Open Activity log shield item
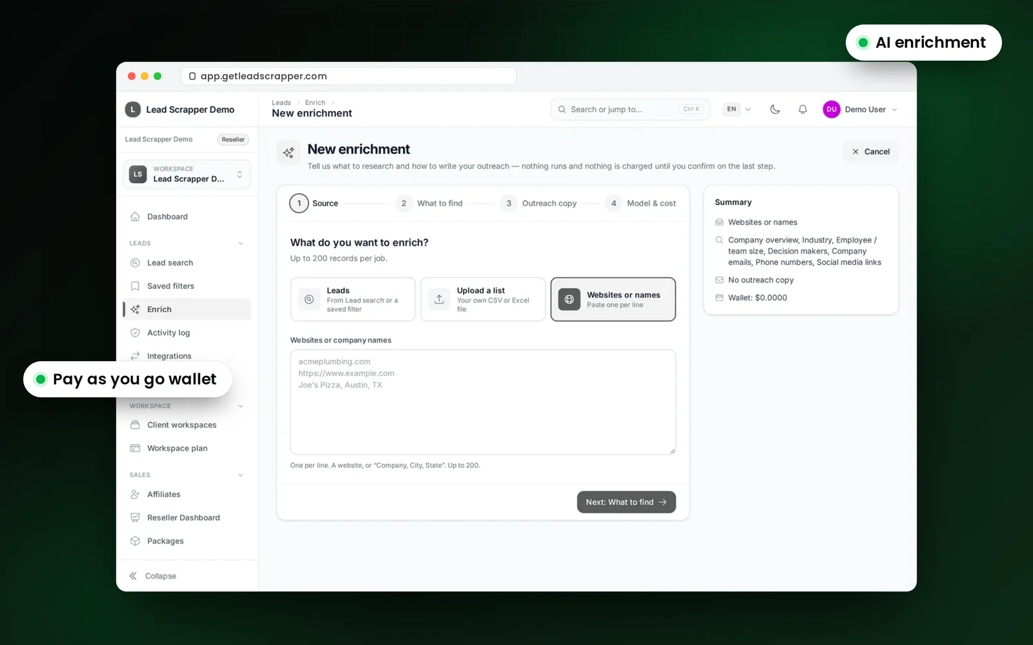The width and height of the screenshot is (1033, 645). pos(187,333)
